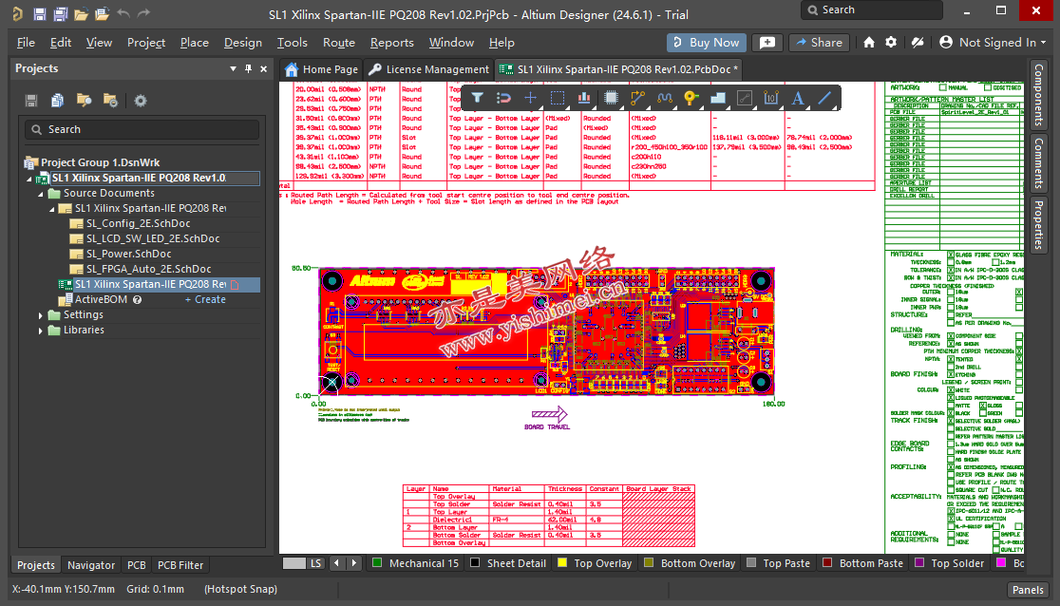The height and width of the screenshot is (606, 1060).
Task: Open the Navigator panel tab
Action: pyautogui.click(x=91, y=565)
